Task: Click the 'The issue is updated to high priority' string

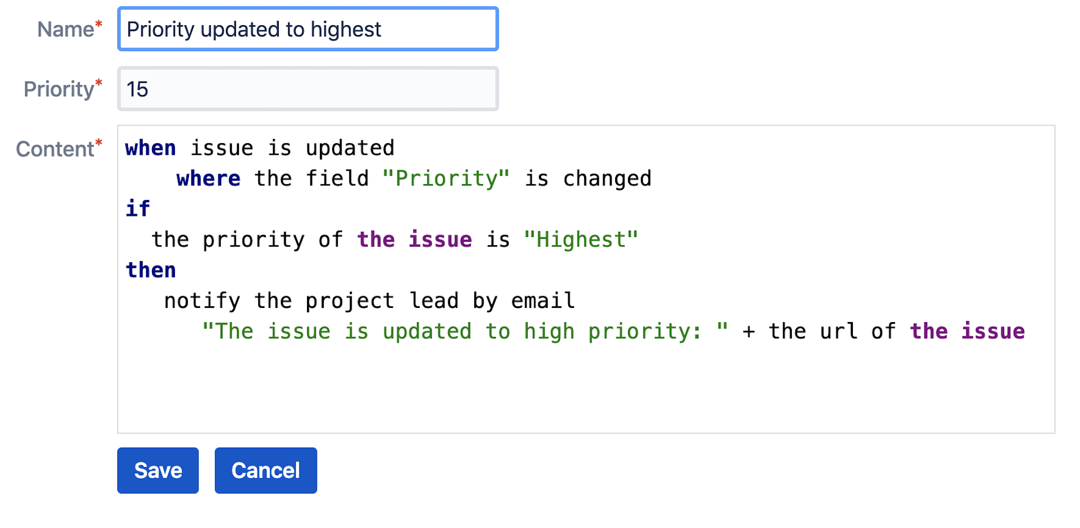Action: pos(465,331)
